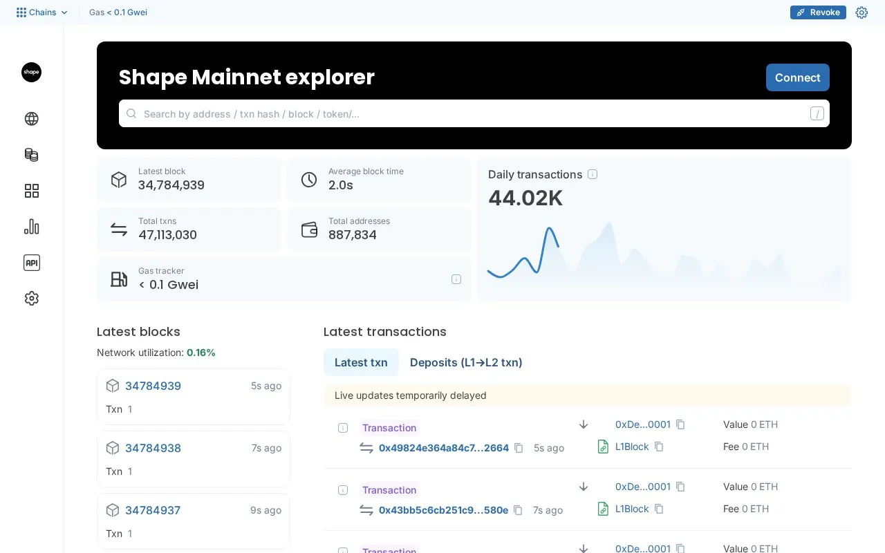Open Total txns 47,113,030 stat

(189, 229)
